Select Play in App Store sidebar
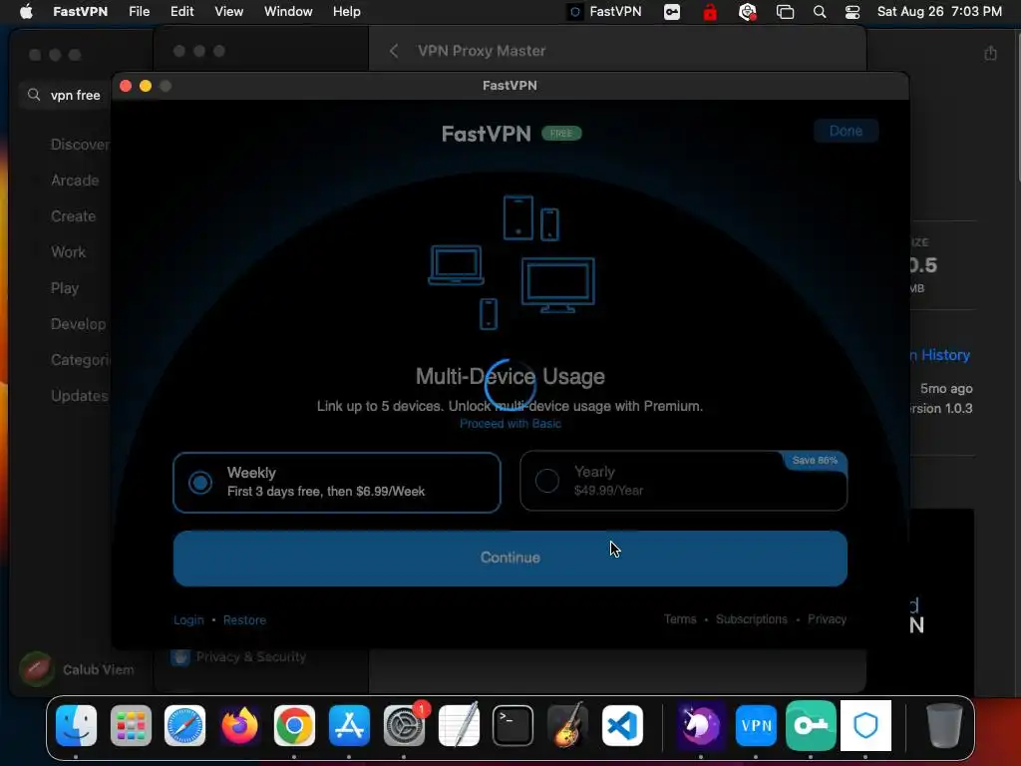The image size is (1021, 766). (x=65, y=288)
